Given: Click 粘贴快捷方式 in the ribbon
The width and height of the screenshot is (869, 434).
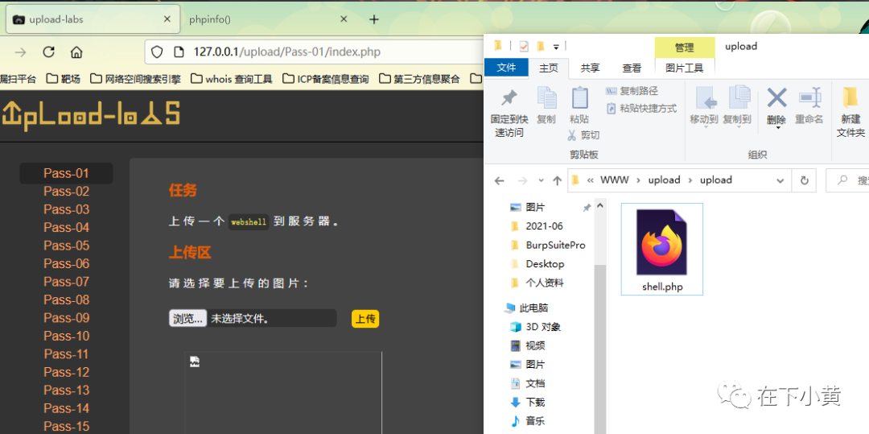Looking at the screenshot, I should [x=642, y=108].
